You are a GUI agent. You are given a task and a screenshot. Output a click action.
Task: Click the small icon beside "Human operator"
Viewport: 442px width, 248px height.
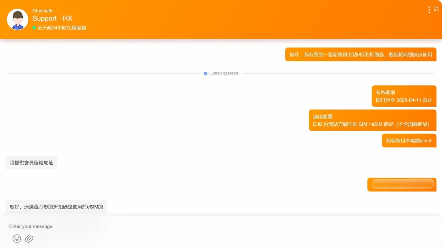205,73
